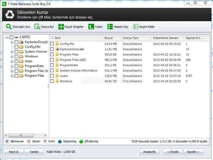The height and width of the screenshot is (160, 213).
Task: Check the Windows row checkbox in list
Action: 52,81
